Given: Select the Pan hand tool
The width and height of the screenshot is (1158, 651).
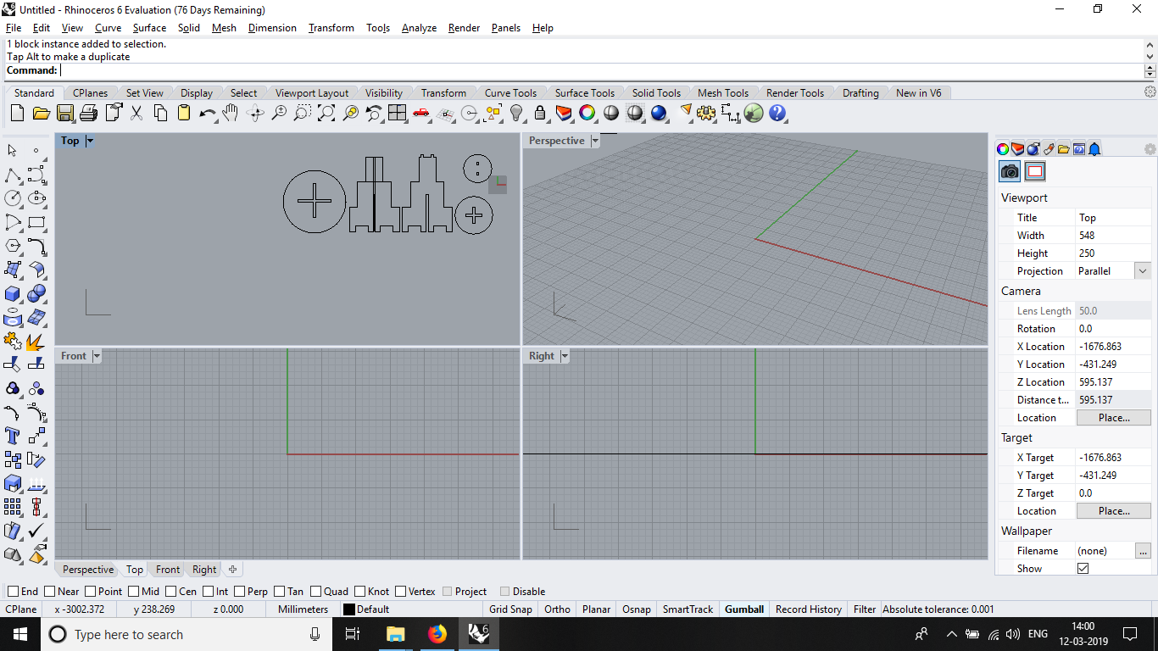Looking at the screenshot, I should click(x=231, y=113).
